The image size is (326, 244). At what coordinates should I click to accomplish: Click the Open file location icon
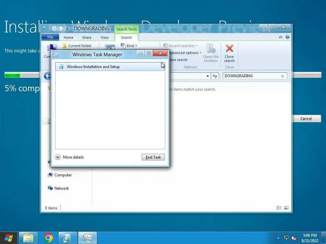(211, 49)
